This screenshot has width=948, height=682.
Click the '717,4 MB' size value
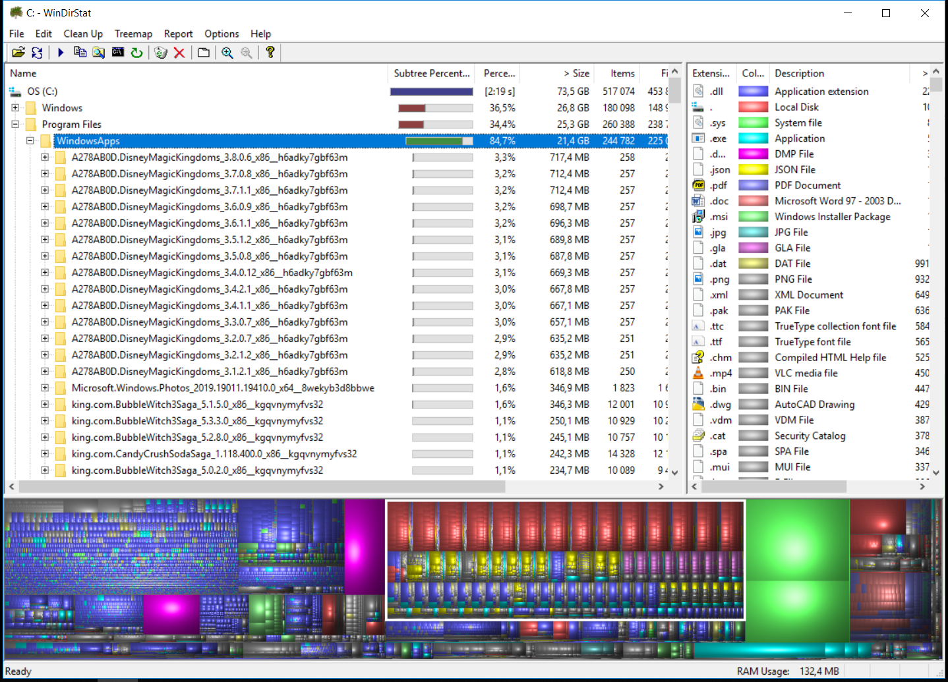pos(570,157)
